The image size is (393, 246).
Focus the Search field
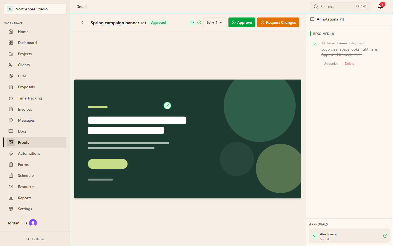point(341,7)
